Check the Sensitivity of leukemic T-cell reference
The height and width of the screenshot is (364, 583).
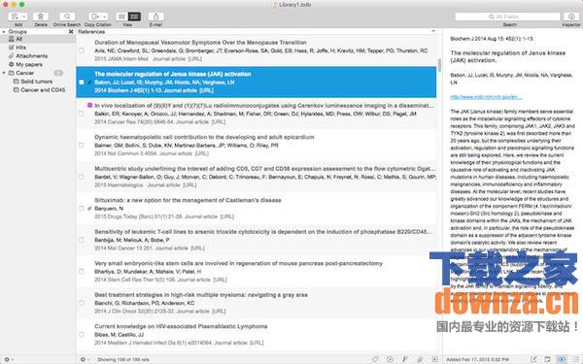point(82,240)
